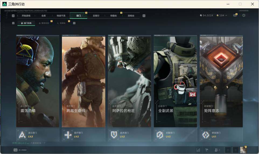Go to the 交易行 trading tab

pos(96,16)
